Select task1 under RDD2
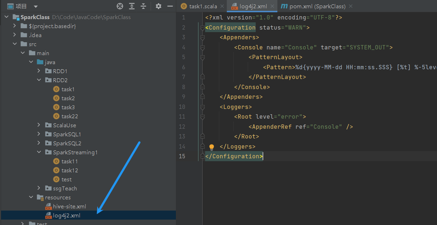The image size is (437, 225). click(x=68, y=89)
